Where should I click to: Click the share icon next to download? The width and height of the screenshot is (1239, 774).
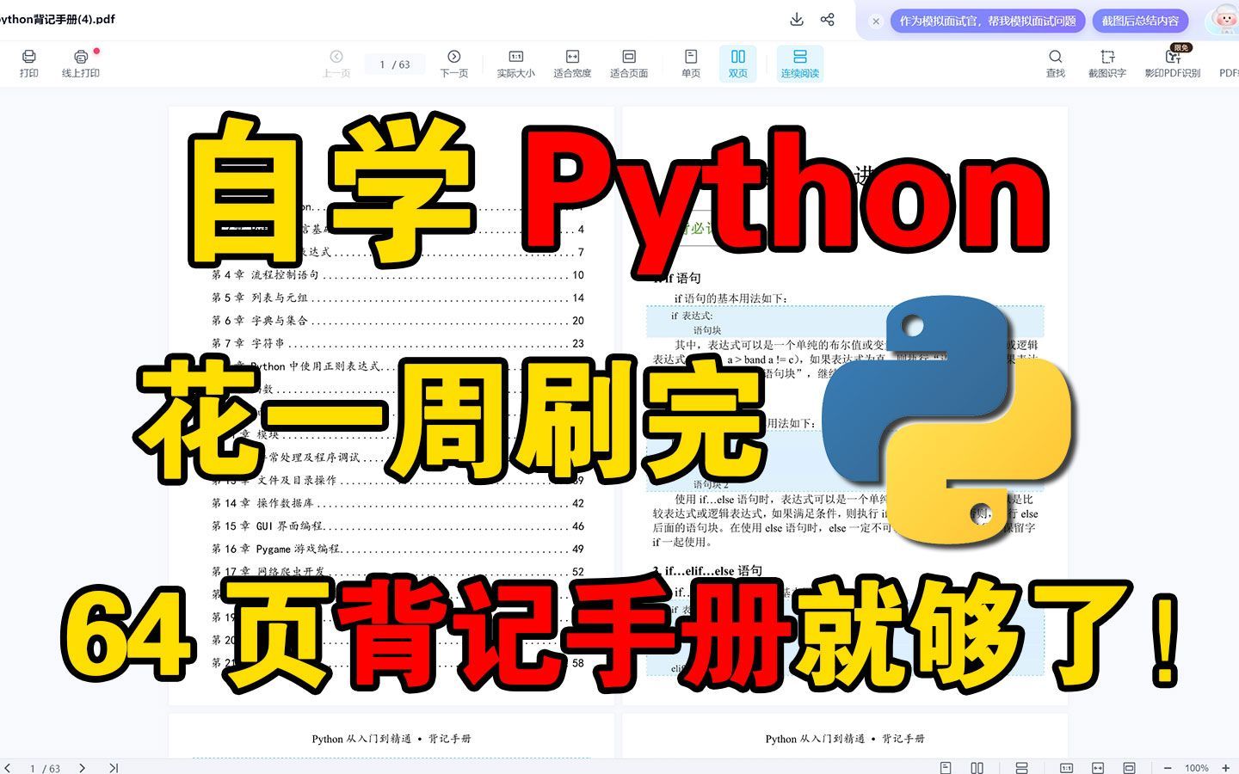click(827, 19)
